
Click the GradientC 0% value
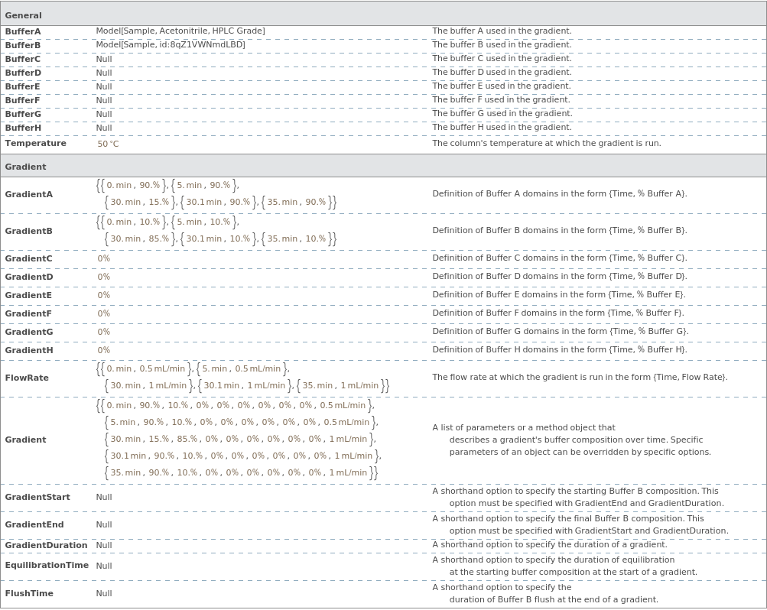click(103, 259)
